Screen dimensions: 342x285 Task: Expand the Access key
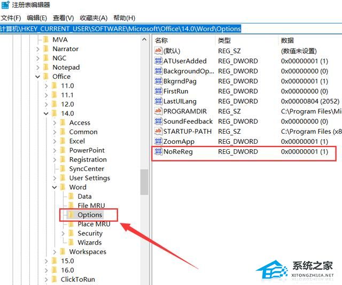(55, 123)
